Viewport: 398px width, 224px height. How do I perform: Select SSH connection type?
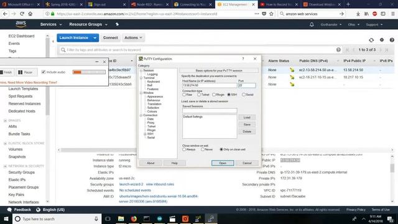pos(229,95)
